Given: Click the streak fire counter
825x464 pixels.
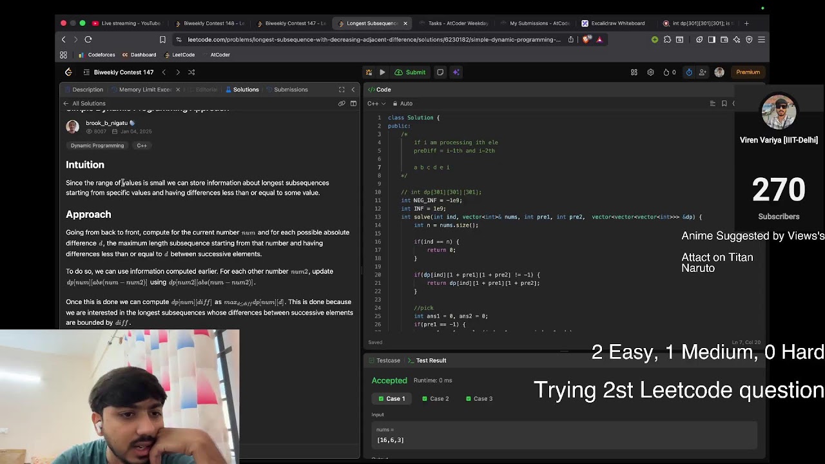Looking at the screenshot, I should (x=670, y=72).
